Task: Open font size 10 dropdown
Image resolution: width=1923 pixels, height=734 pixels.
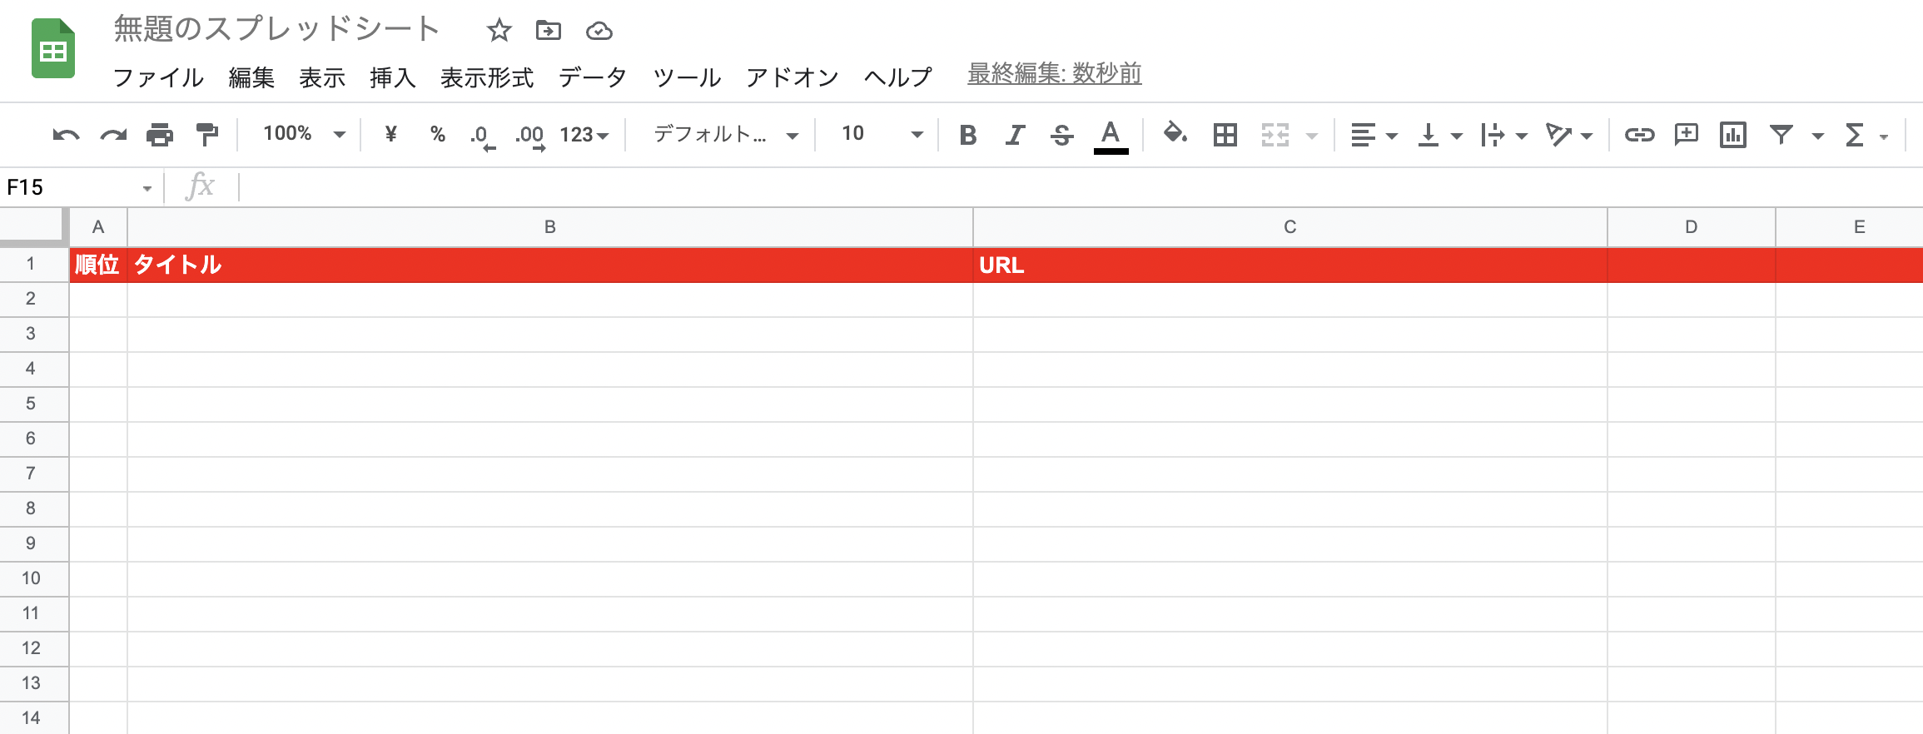Action: 882,134
